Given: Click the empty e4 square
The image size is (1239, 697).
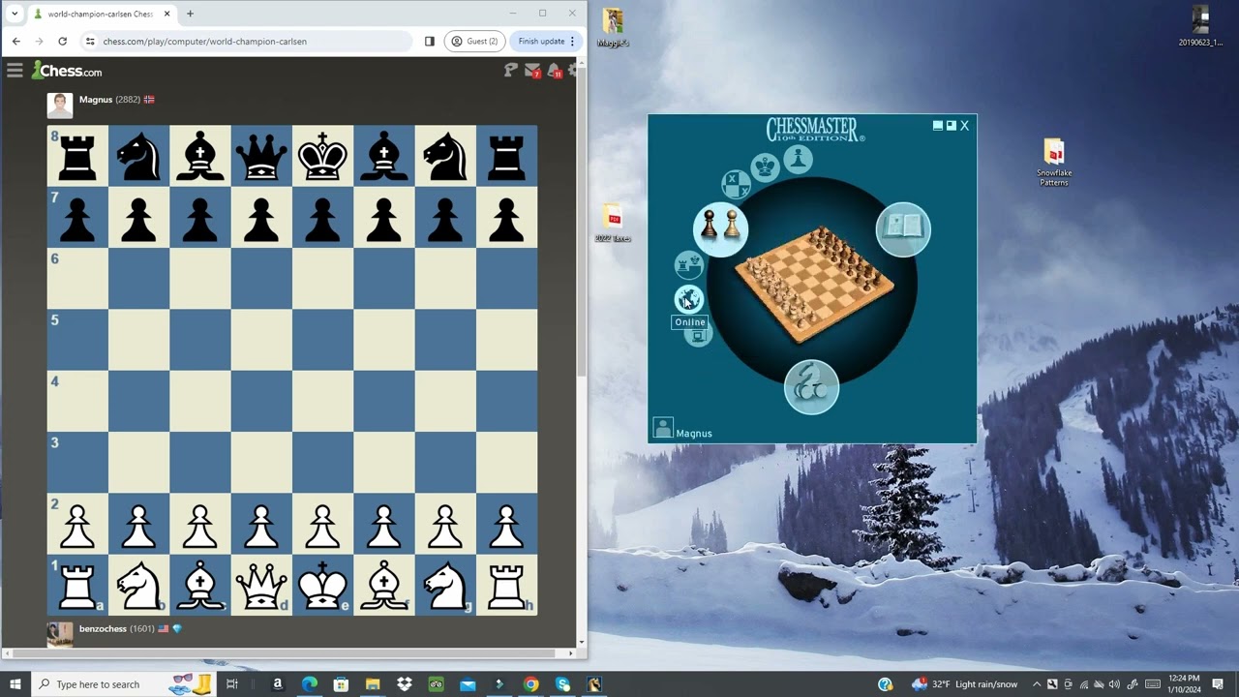Looking at the screenshot, I should (x=322, y=401).
